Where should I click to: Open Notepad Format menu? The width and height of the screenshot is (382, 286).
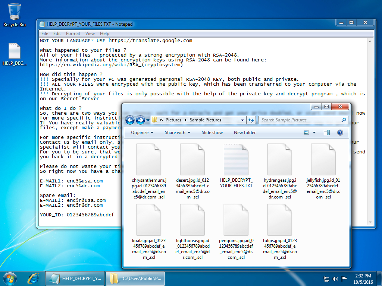73,33
